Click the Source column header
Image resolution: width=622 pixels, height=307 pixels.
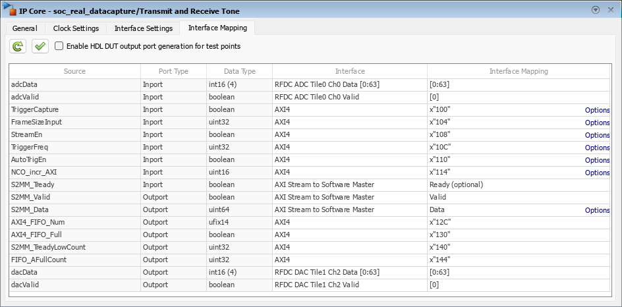(x=74, y=71)
